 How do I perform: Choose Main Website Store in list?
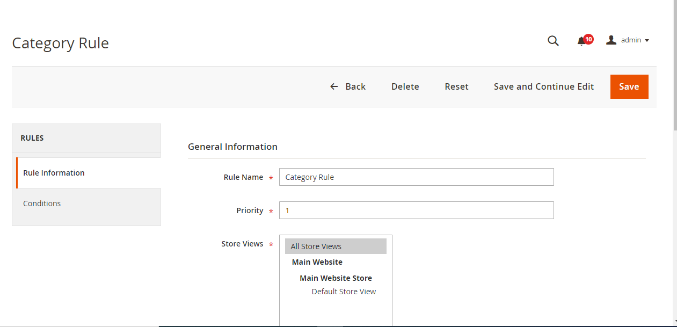[x=336, y=278]
